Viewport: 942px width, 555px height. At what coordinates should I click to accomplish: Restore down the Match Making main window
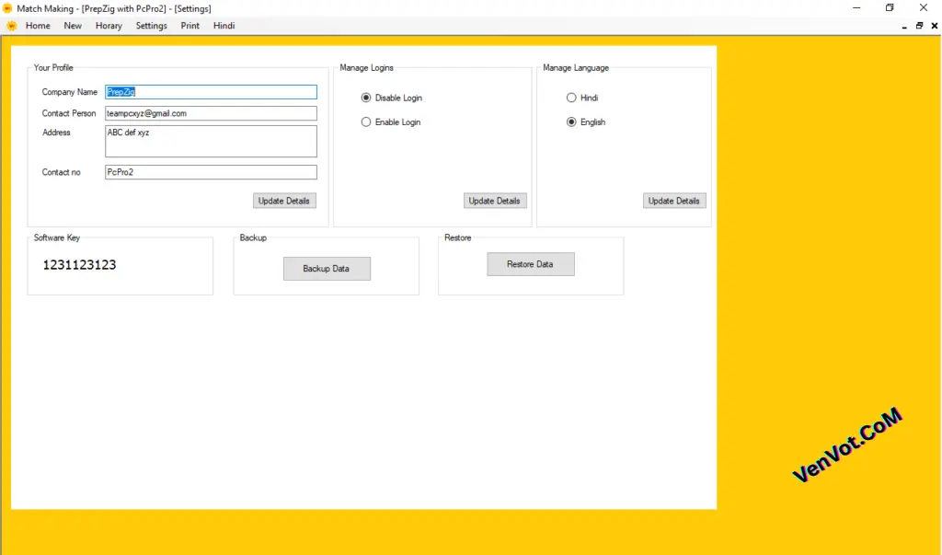pyautogui.click(x=890, y=7)
